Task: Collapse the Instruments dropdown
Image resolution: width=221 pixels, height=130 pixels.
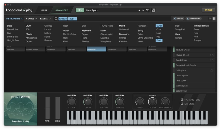Action: (15, 19)
